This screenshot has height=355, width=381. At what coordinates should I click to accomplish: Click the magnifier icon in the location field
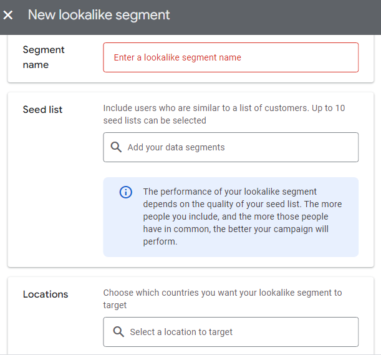pyautogui.click(x=118, y=332)
